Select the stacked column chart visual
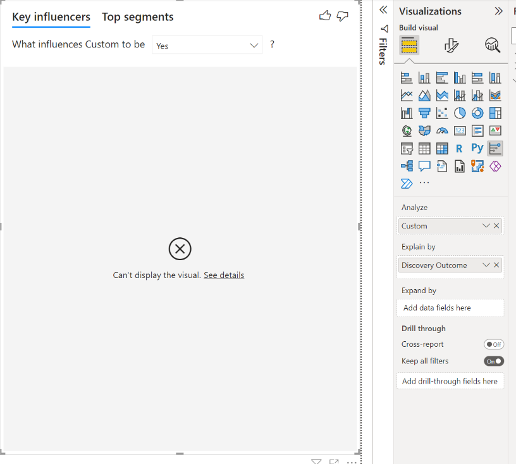516x464 pixels. [x=424, y=78]
